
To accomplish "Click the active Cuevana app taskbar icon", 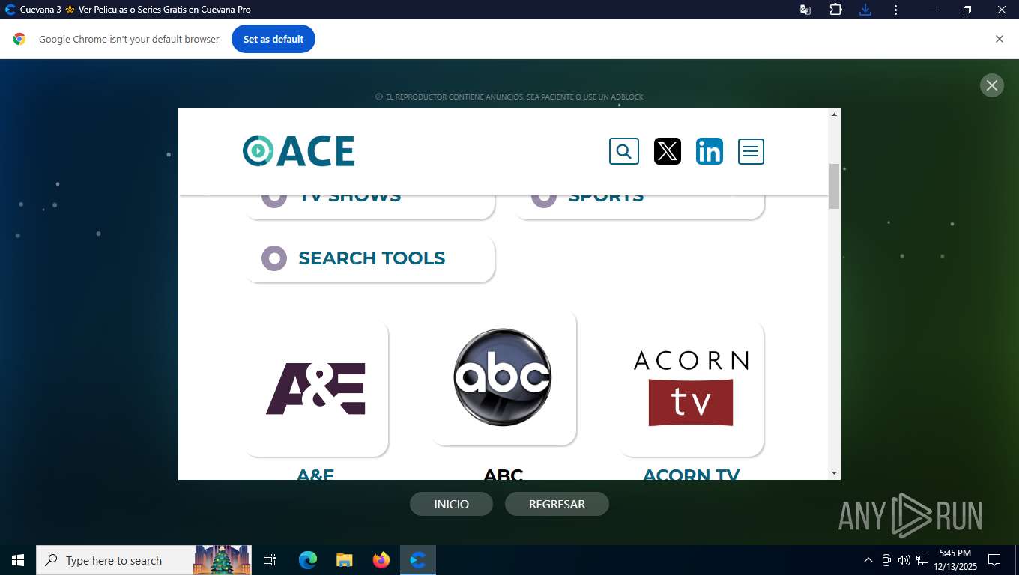I will click(418, 560).
